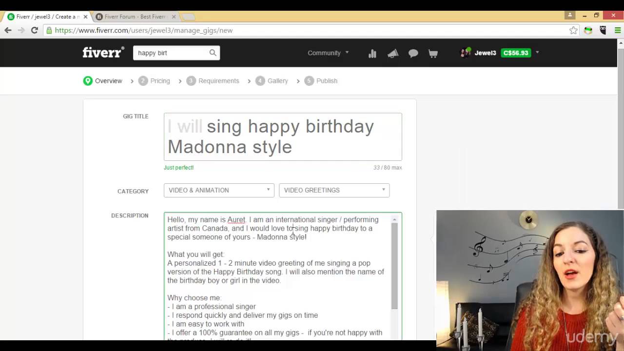Go to the Publish step
Screen dimensions: 624x351
tap(321, 81)
